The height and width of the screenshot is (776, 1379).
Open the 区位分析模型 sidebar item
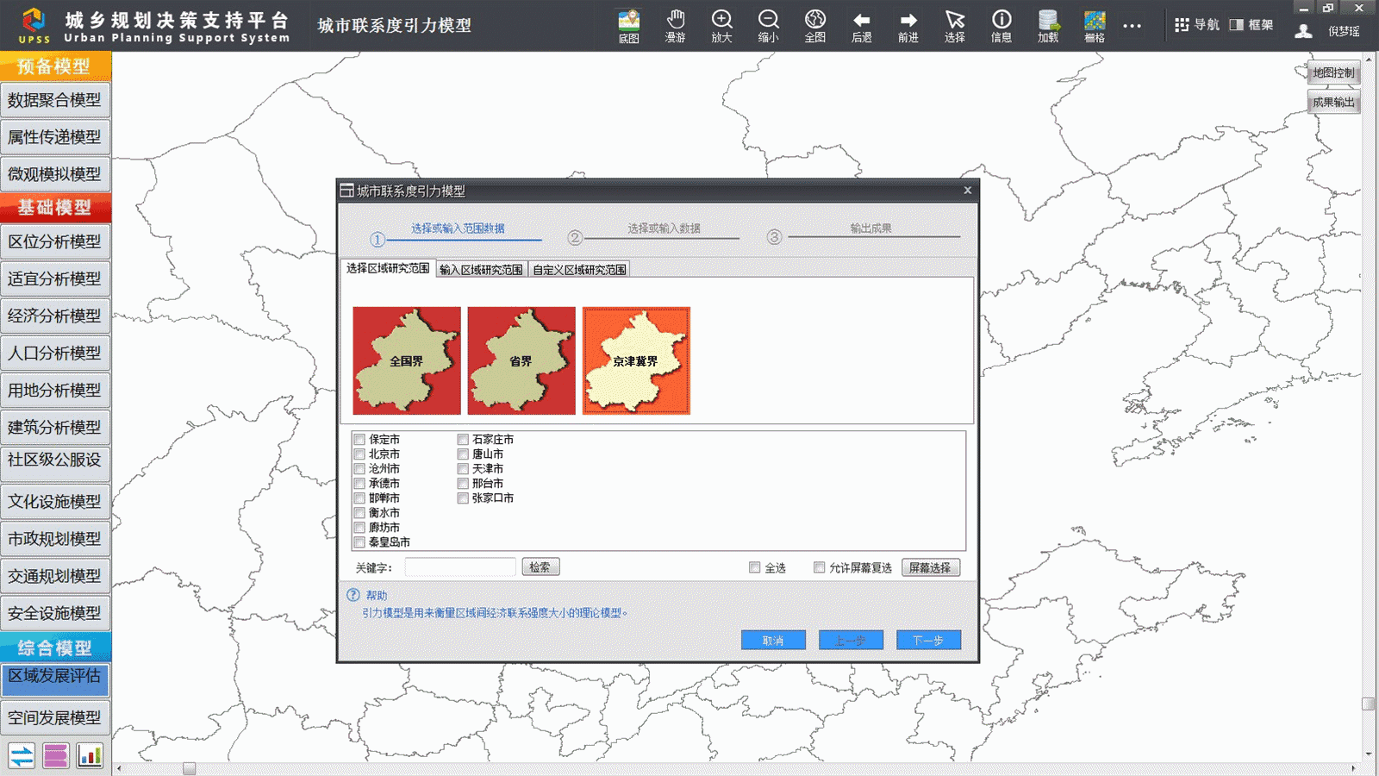coord(55,241)
